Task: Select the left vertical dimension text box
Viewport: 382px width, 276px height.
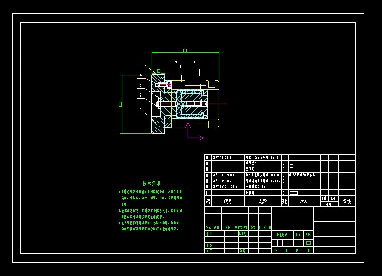Action: tap(120, 104)
